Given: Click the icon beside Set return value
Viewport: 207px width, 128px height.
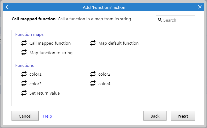Looking at the screenshot, I should pos(24,93).
